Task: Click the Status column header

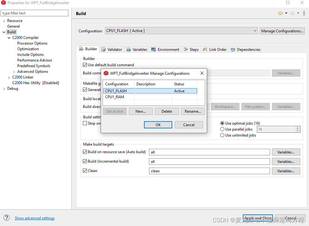Action: [185, 84]
